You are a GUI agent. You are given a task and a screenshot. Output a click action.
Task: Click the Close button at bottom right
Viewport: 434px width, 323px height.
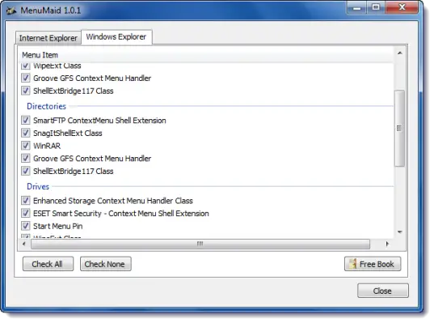[383, 291]
